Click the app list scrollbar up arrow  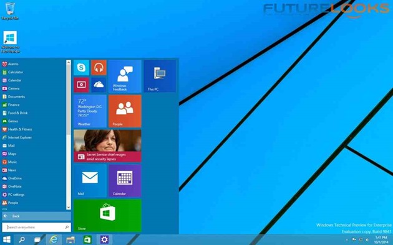(x=69, y=62)
